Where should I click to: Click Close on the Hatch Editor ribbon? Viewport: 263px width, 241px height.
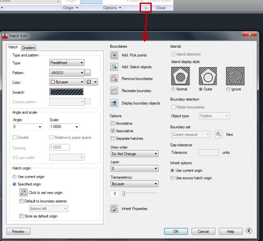(161, 8)
